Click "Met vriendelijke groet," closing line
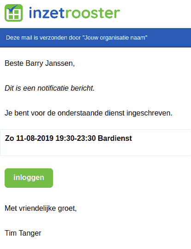This screenshot has width=191, height=249. (41, 208)
